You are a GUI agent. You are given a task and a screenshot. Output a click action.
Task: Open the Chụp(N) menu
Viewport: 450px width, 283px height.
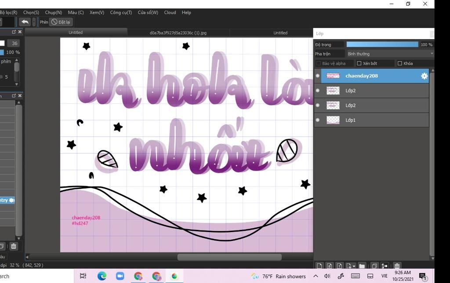[53, 13]
